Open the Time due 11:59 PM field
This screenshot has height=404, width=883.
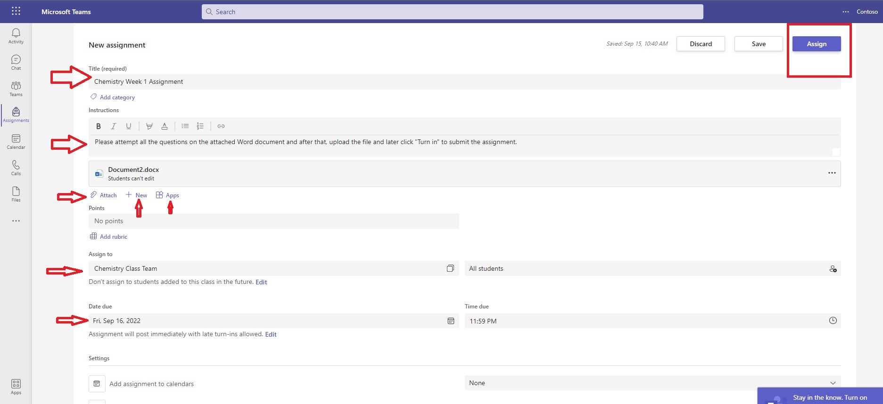pos(653,321)
